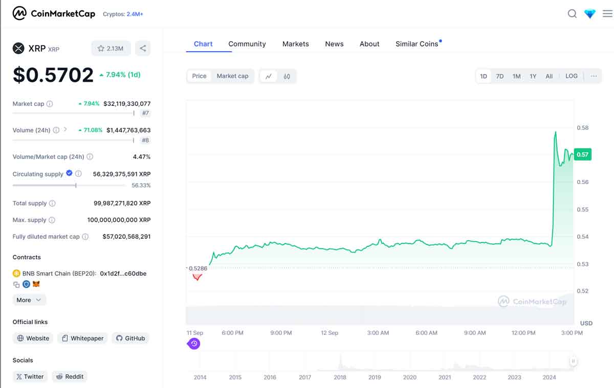Image resolution: width=614 pixels, height=388 pixels.
Task: Click the Cryptos 2.4M+ link
Action: point(123,14)
